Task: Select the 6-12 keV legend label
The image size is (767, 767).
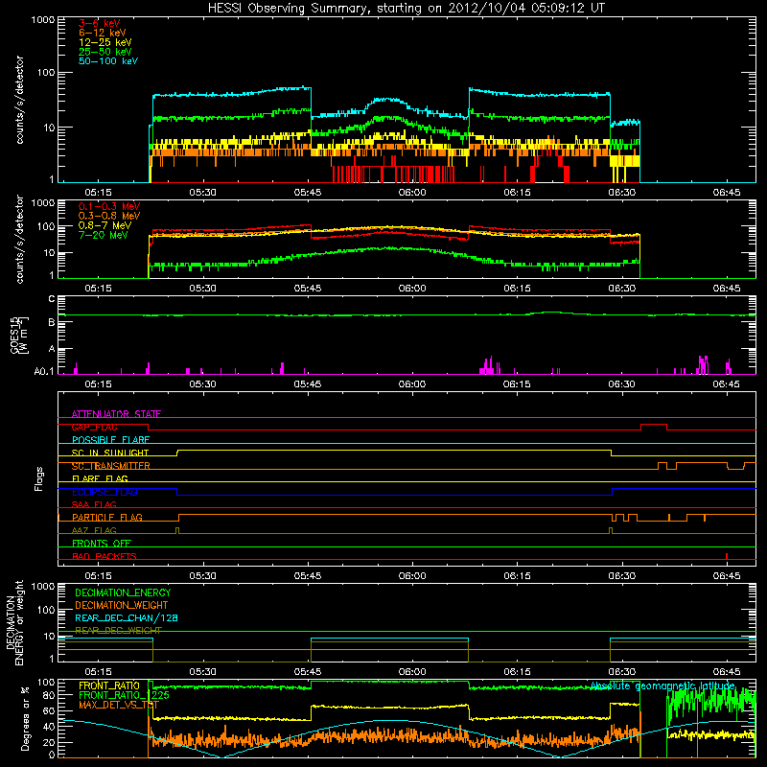Action: [x=103, y=33]
